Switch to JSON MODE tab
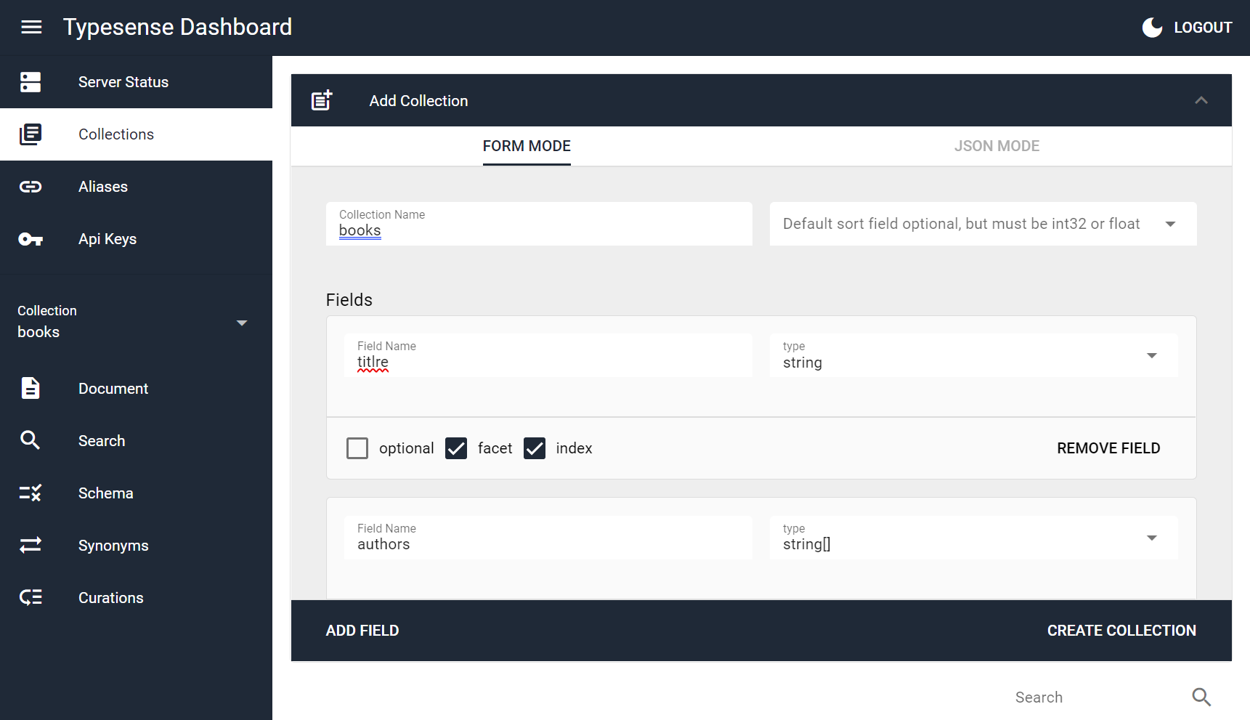The height and width of the screenshot is (720, 1250). [x=997, y=146]
